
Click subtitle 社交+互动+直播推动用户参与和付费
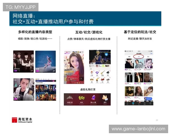tap(53, 22)
